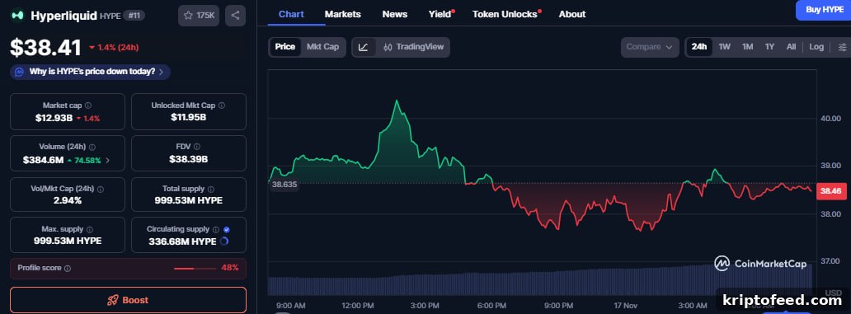Click the 38.46 current price label
Viewport: 851px width, 314px height.
tap(830, 191)
